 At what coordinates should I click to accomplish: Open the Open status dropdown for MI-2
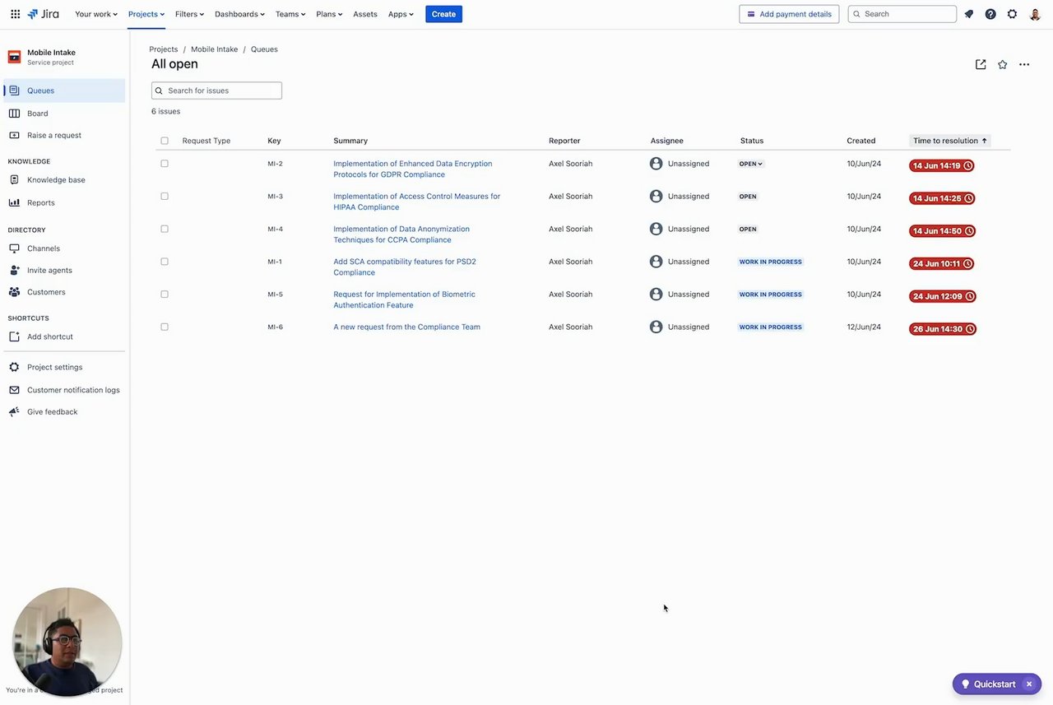pos(751,164)
